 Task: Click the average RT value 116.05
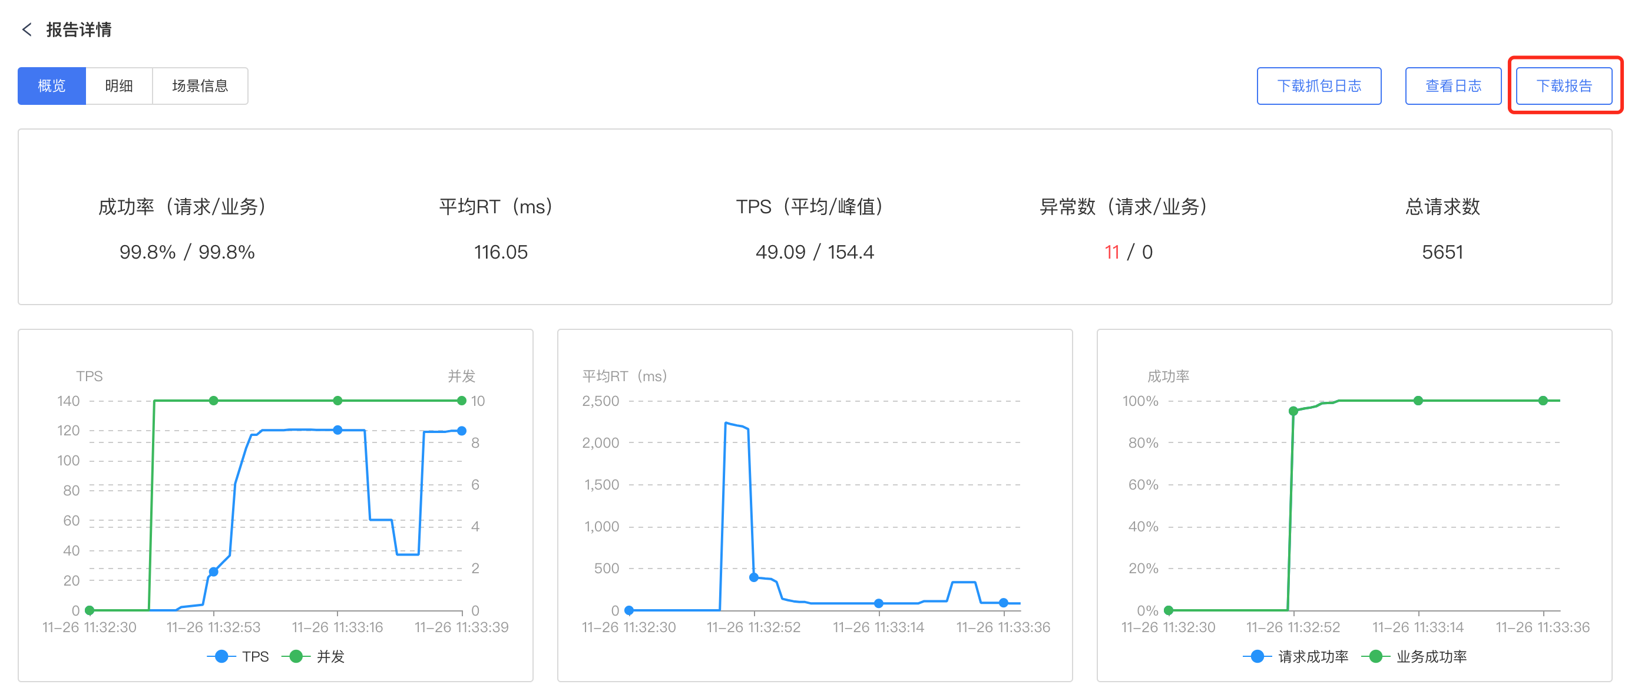coord(501,252)
